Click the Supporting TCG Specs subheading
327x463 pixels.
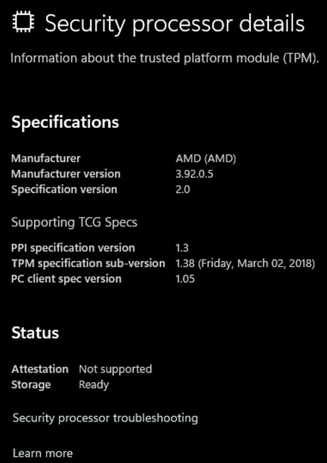click(74, 222)
